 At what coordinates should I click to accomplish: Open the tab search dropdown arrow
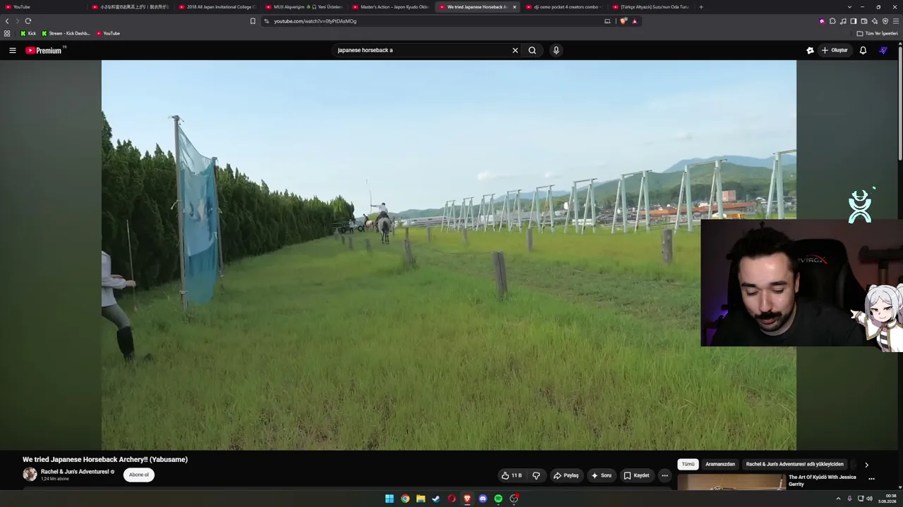pos(849,7)
